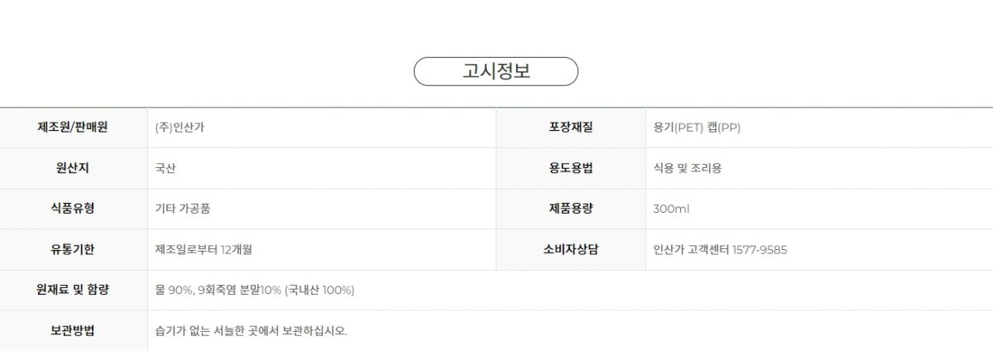The width and height of the screenshot is (993, 351).
Task: Click the 300ml volume value
Action: coord(671,209)
